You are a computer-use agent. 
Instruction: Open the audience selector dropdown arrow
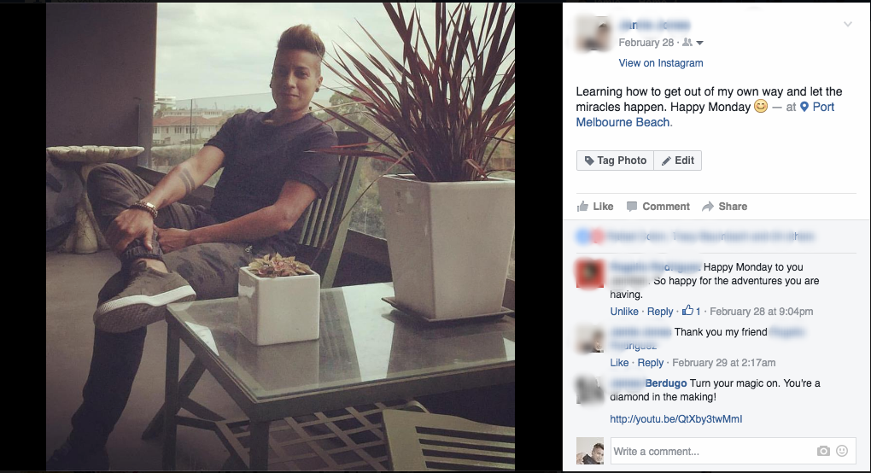click(x=700, y=44)
